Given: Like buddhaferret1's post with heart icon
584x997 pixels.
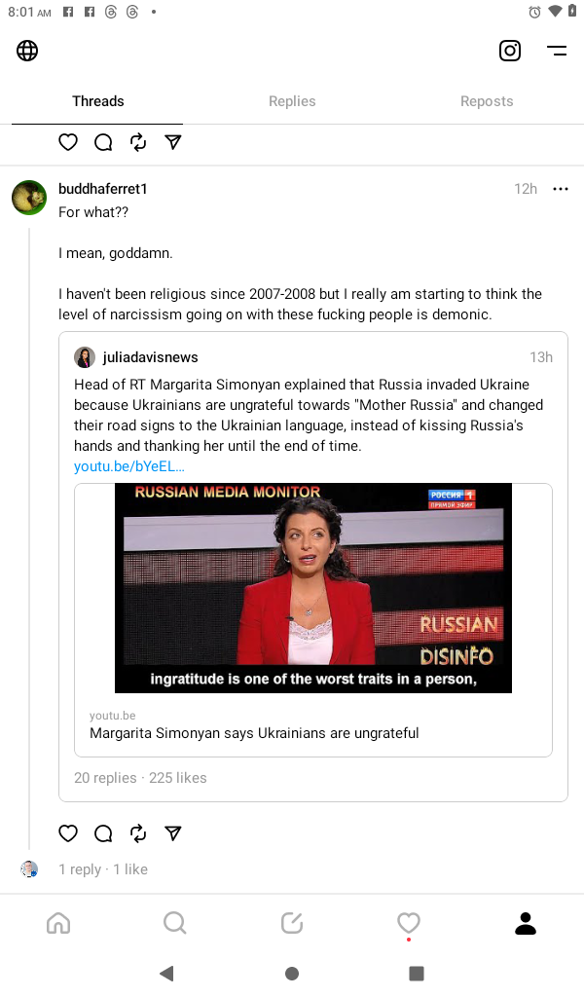Looking at the screenshot, I should [x=68, y=833].
